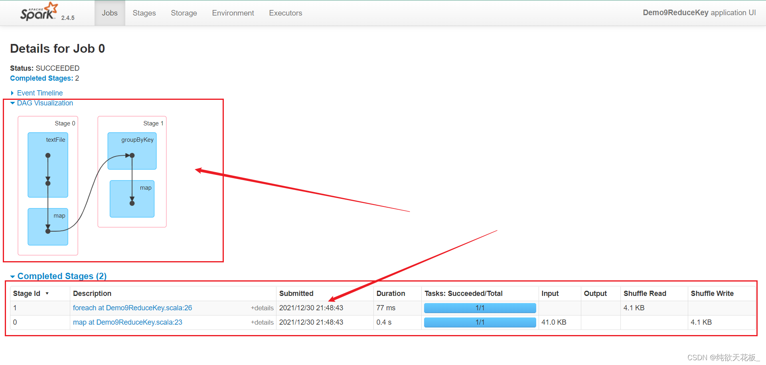Screen dimensions: 766x365
Task: Click the Spark version 2.4.5 label
Action: 68,18
